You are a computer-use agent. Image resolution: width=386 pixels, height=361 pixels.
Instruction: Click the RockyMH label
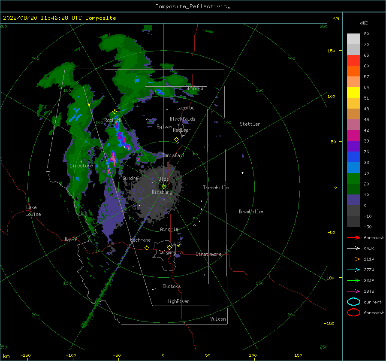(x=113, y=120)
